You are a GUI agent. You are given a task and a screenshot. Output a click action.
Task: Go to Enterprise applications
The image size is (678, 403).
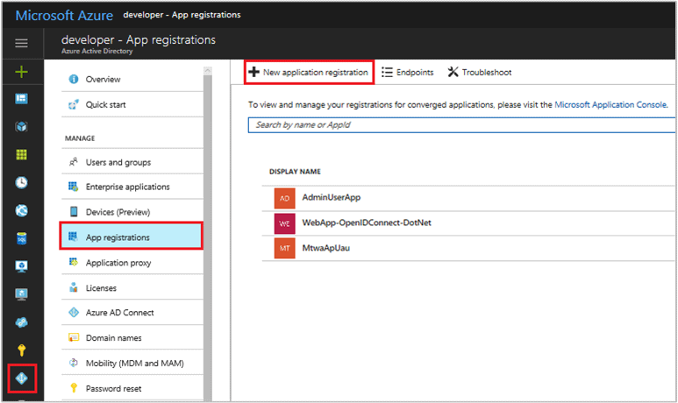[127, 187]
